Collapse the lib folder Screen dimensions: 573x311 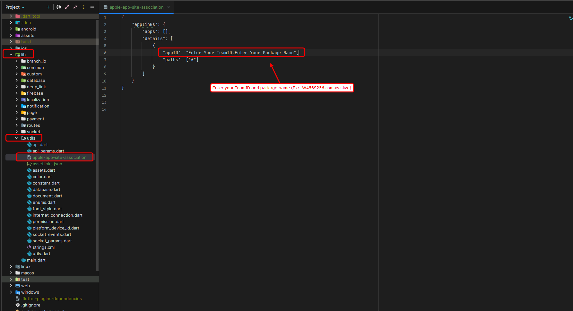coord(11,54)
